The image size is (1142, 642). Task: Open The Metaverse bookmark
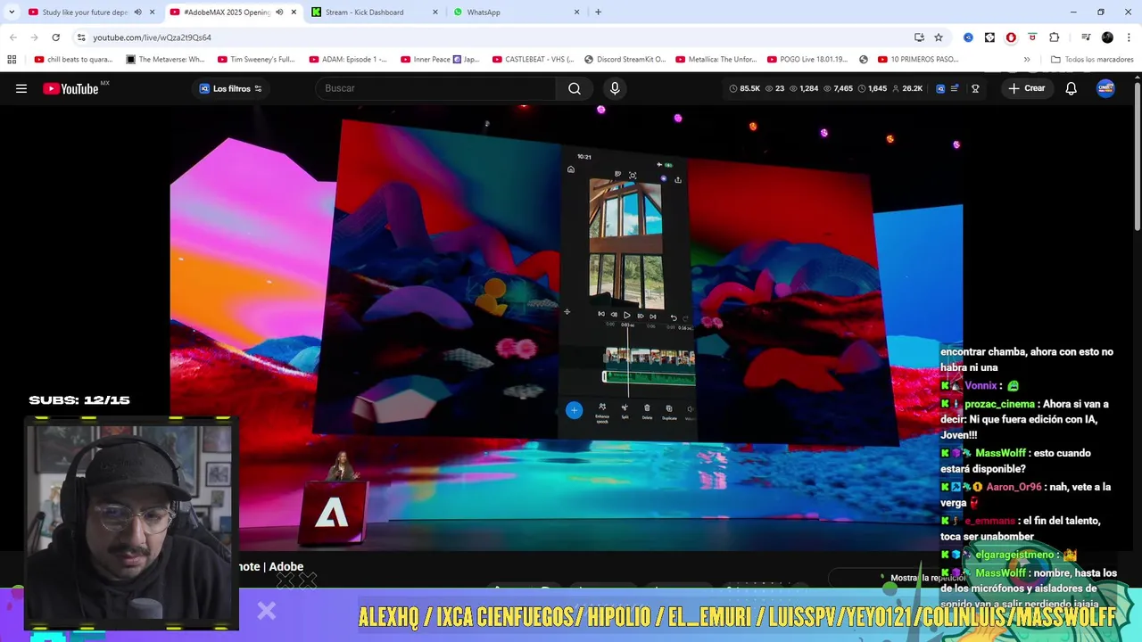(165, 60)
